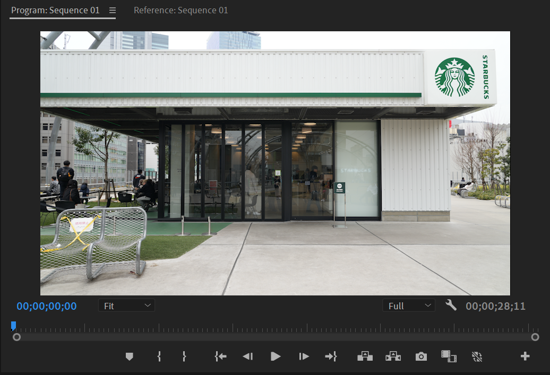Click the Add Marker button

click(x=130, y=357)
